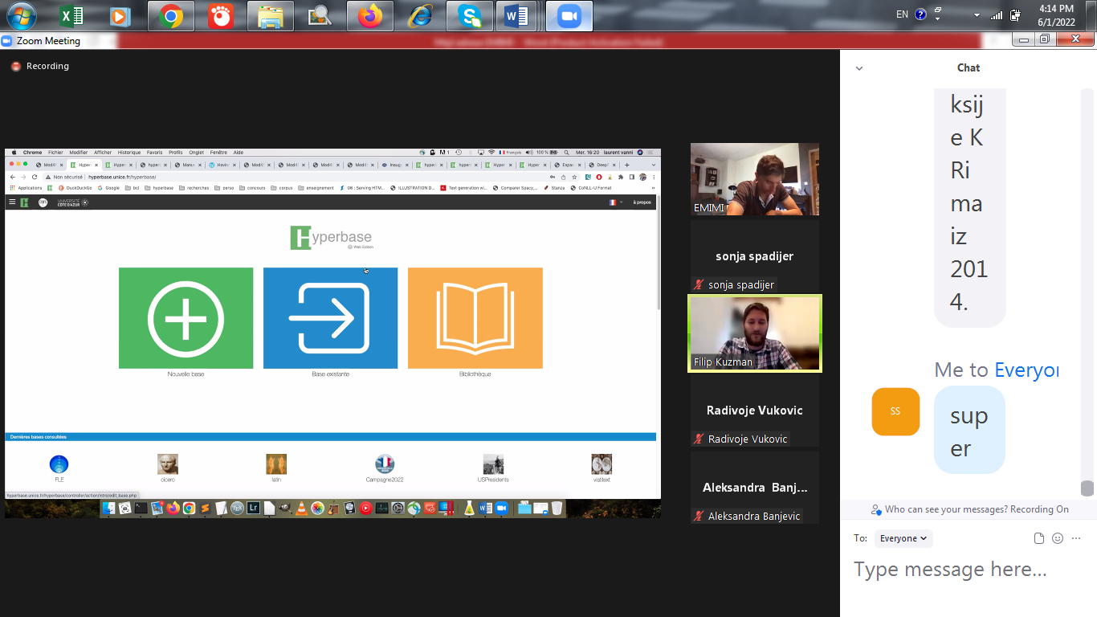Click the file attachment icon in chat
Viewport: 1097px width, 617px height.
pyautogui.click(x=1039, y=538)
